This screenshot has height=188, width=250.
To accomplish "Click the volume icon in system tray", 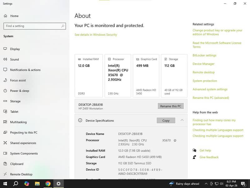I will click(222, 184).
